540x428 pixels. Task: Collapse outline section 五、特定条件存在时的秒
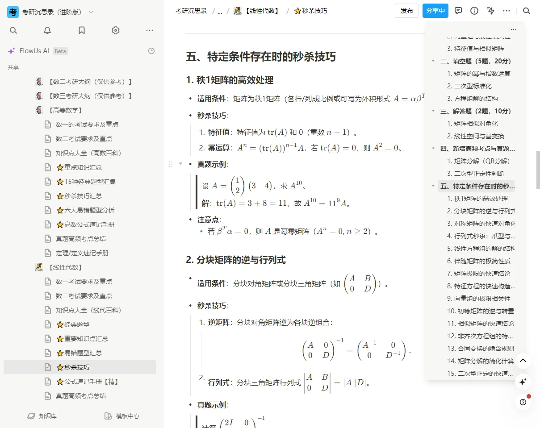click(433, 186)
